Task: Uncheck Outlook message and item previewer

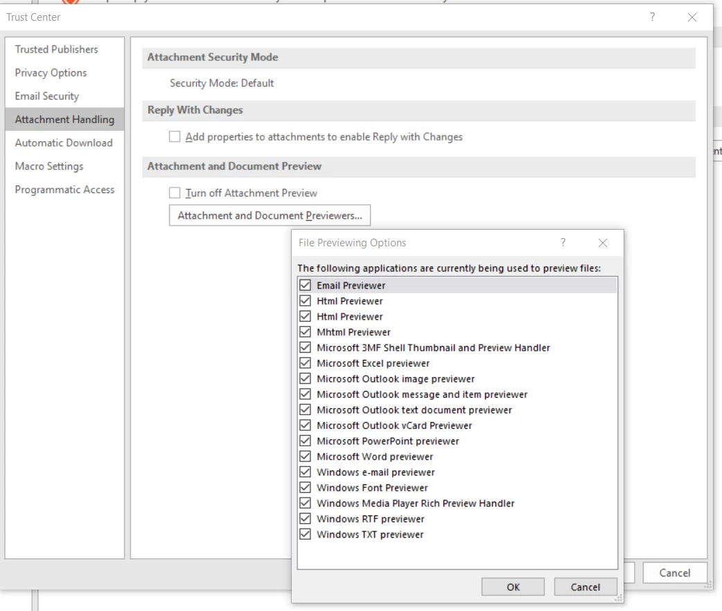Action: 305,394
